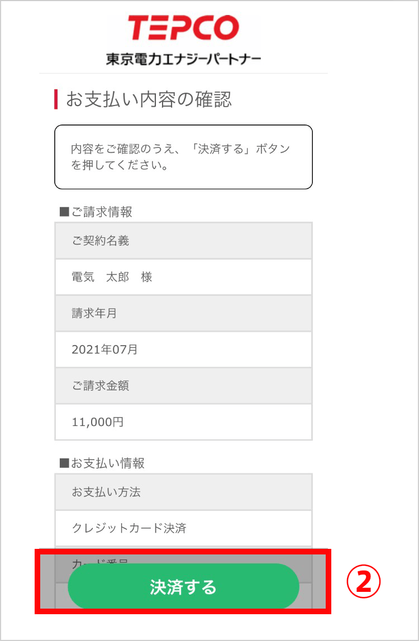Click the ■お支払い情報 section heading
The width and height of the screenshot is (419, 641).
[102, 463]
